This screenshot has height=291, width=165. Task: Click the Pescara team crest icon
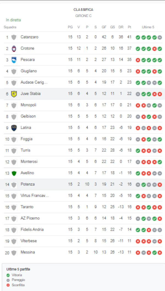point(14,60)
